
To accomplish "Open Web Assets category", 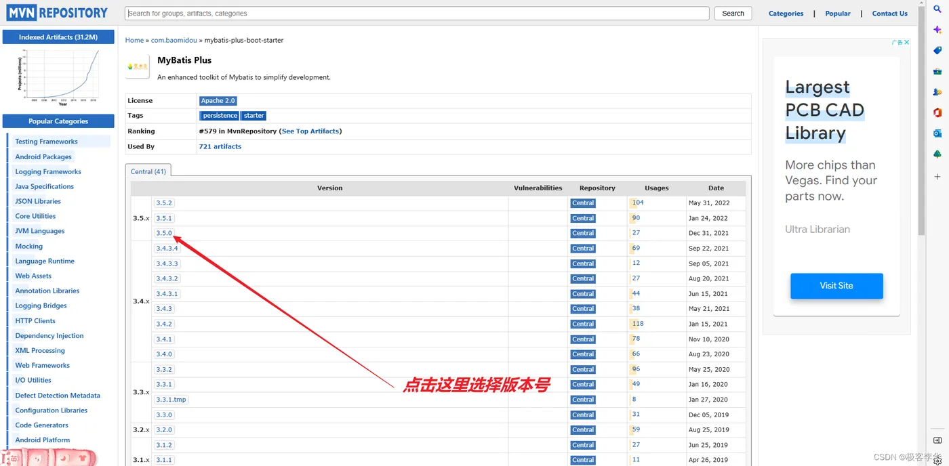I will 33,276.
